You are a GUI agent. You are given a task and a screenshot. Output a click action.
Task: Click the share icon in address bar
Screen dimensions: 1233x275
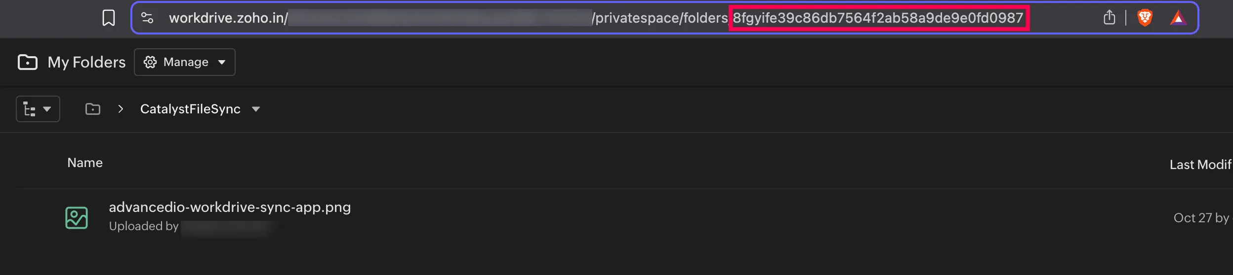click(x=1109, y=18)
